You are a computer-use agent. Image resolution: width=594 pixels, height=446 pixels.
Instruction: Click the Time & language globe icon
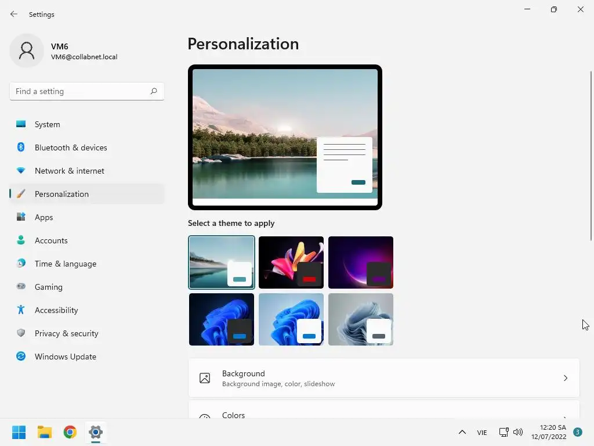[x=21, y=263]
